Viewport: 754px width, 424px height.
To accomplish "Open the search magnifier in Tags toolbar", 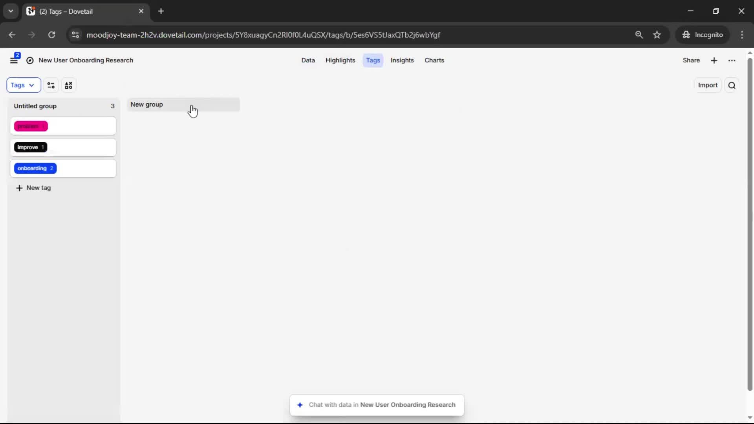I will point(732,85).
